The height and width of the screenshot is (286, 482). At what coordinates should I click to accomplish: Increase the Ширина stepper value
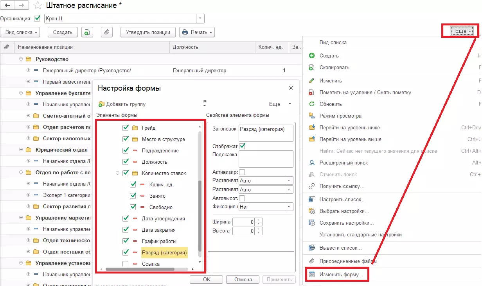point(259,220)
